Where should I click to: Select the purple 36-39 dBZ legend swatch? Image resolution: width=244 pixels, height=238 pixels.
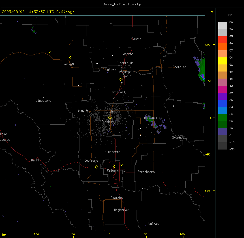click(222, 96)
